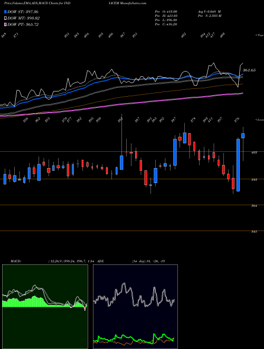Click the 361.65 EMA value label
This screenshot has height=349, width=264.
pyautogui.click(x=249, y=70)
